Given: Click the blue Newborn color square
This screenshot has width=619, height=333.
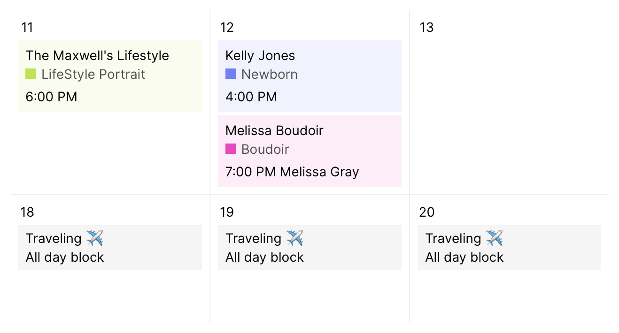Looking at the screenshot, I should coord(231,74).
